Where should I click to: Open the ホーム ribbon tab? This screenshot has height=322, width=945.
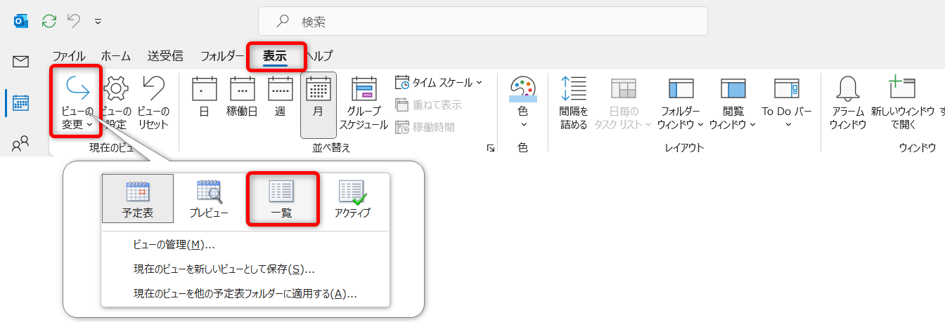[x=116, y=56]
